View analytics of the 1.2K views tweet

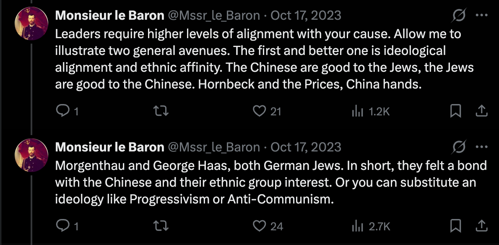pyautogui.click(x=356, y=111)
